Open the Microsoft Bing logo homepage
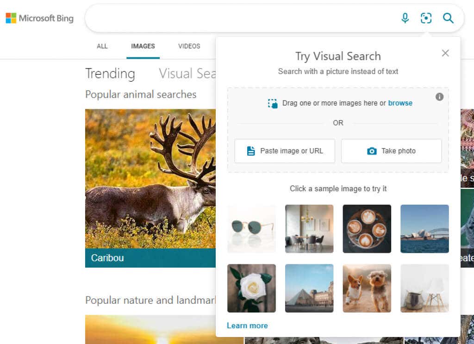 40,19
